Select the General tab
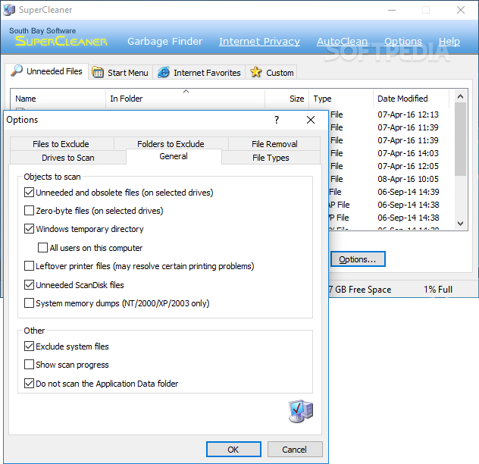Image resolution: width=479 pixels, height=464 pixels. [x=174, y=156]
